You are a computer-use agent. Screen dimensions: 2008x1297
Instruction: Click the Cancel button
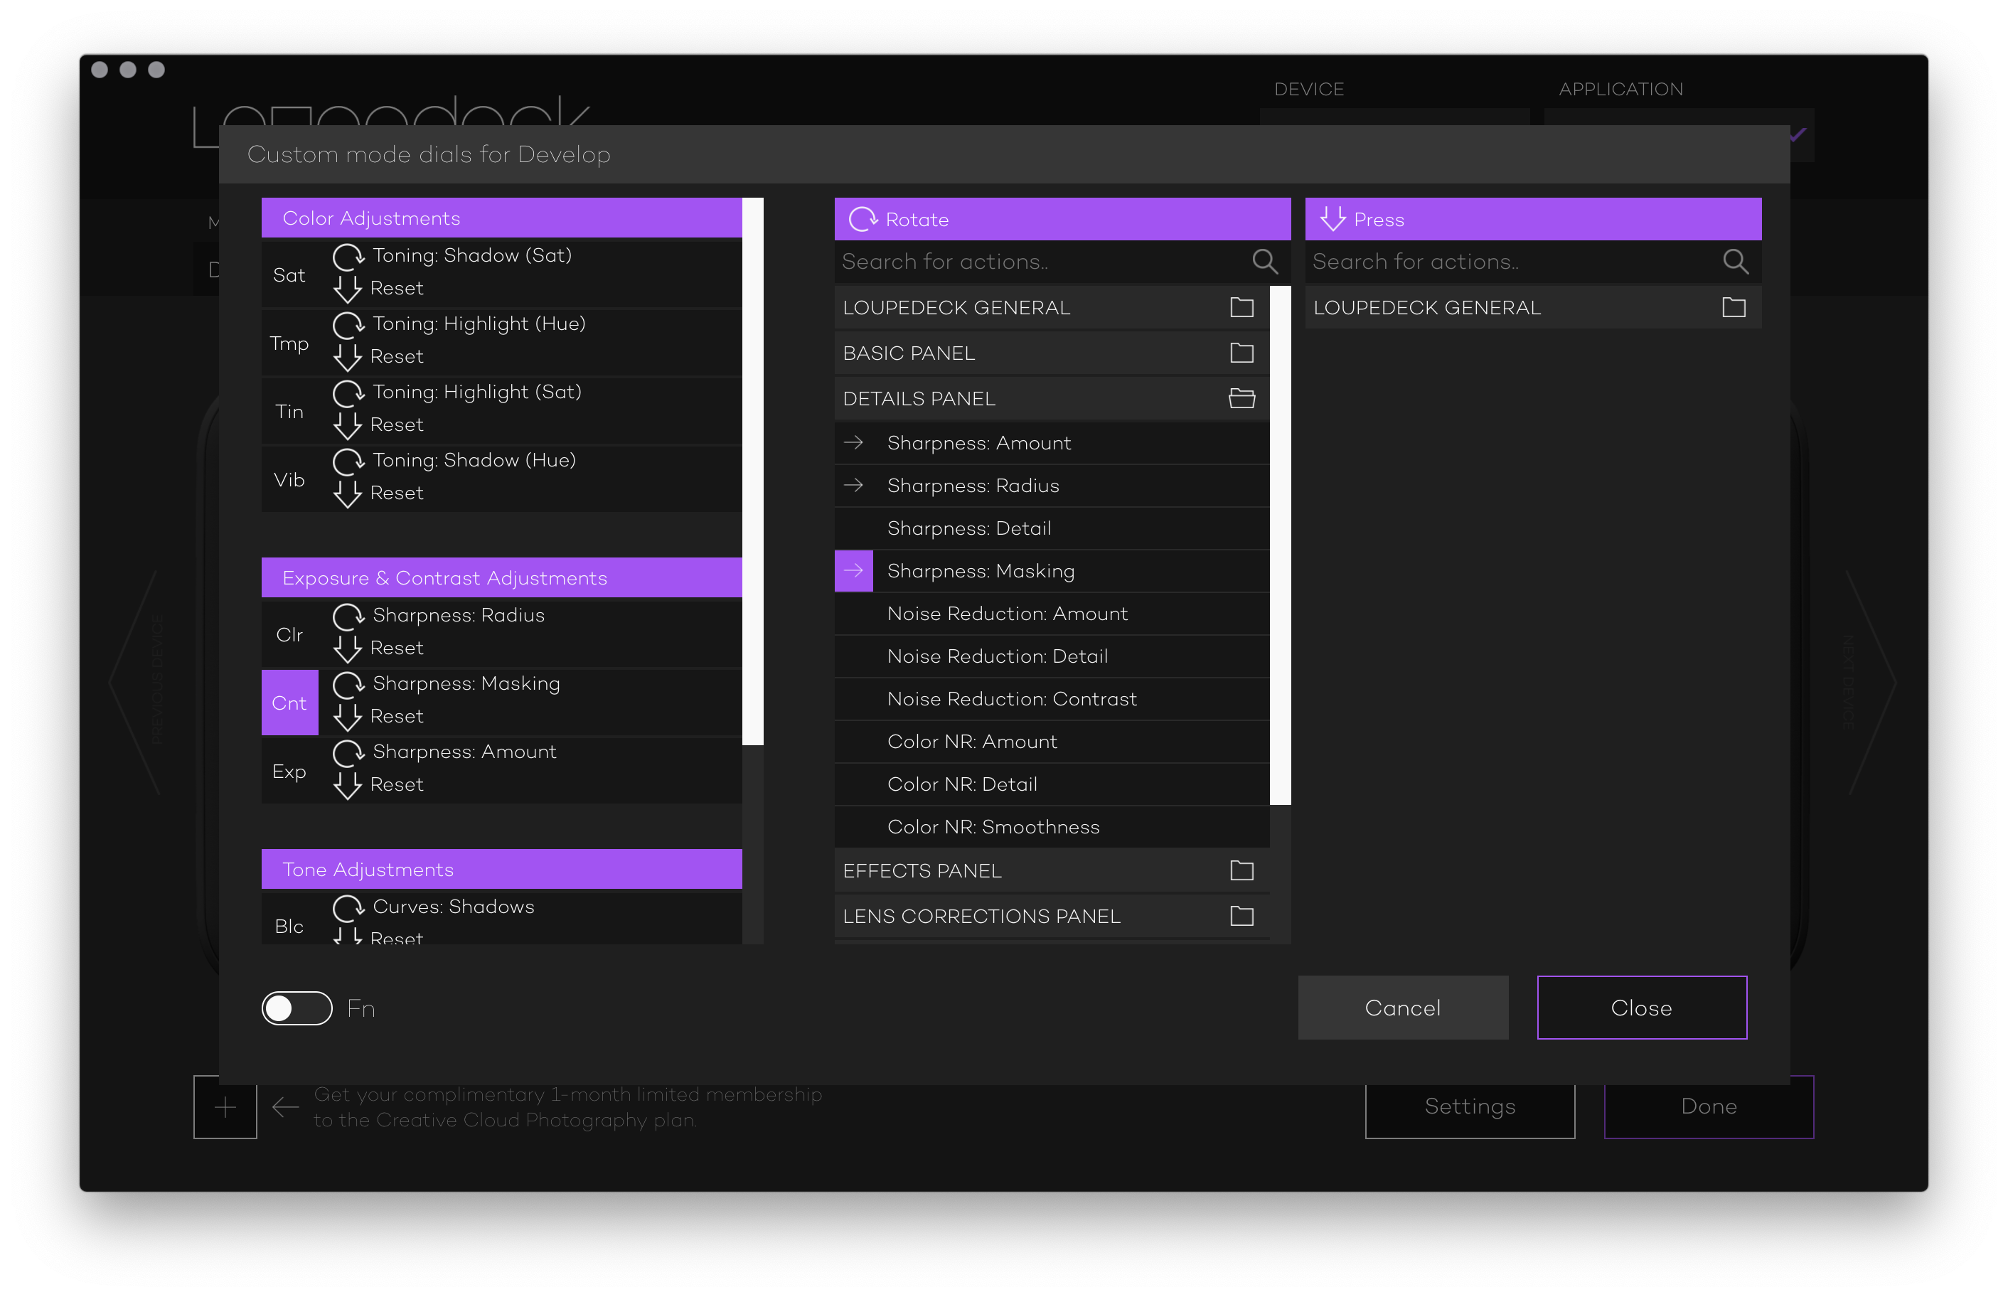(x=1401, y=1008)
